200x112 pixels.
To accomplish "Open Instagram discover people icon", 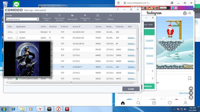I will pos(189,13).
